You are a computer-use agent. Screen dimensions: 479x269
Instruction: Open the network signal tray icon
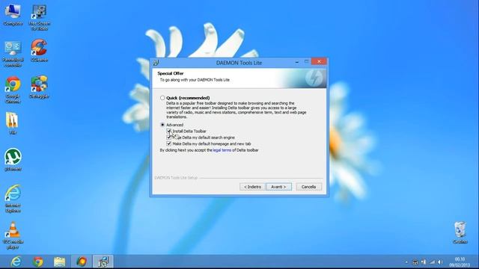click(x=433, y=262)
